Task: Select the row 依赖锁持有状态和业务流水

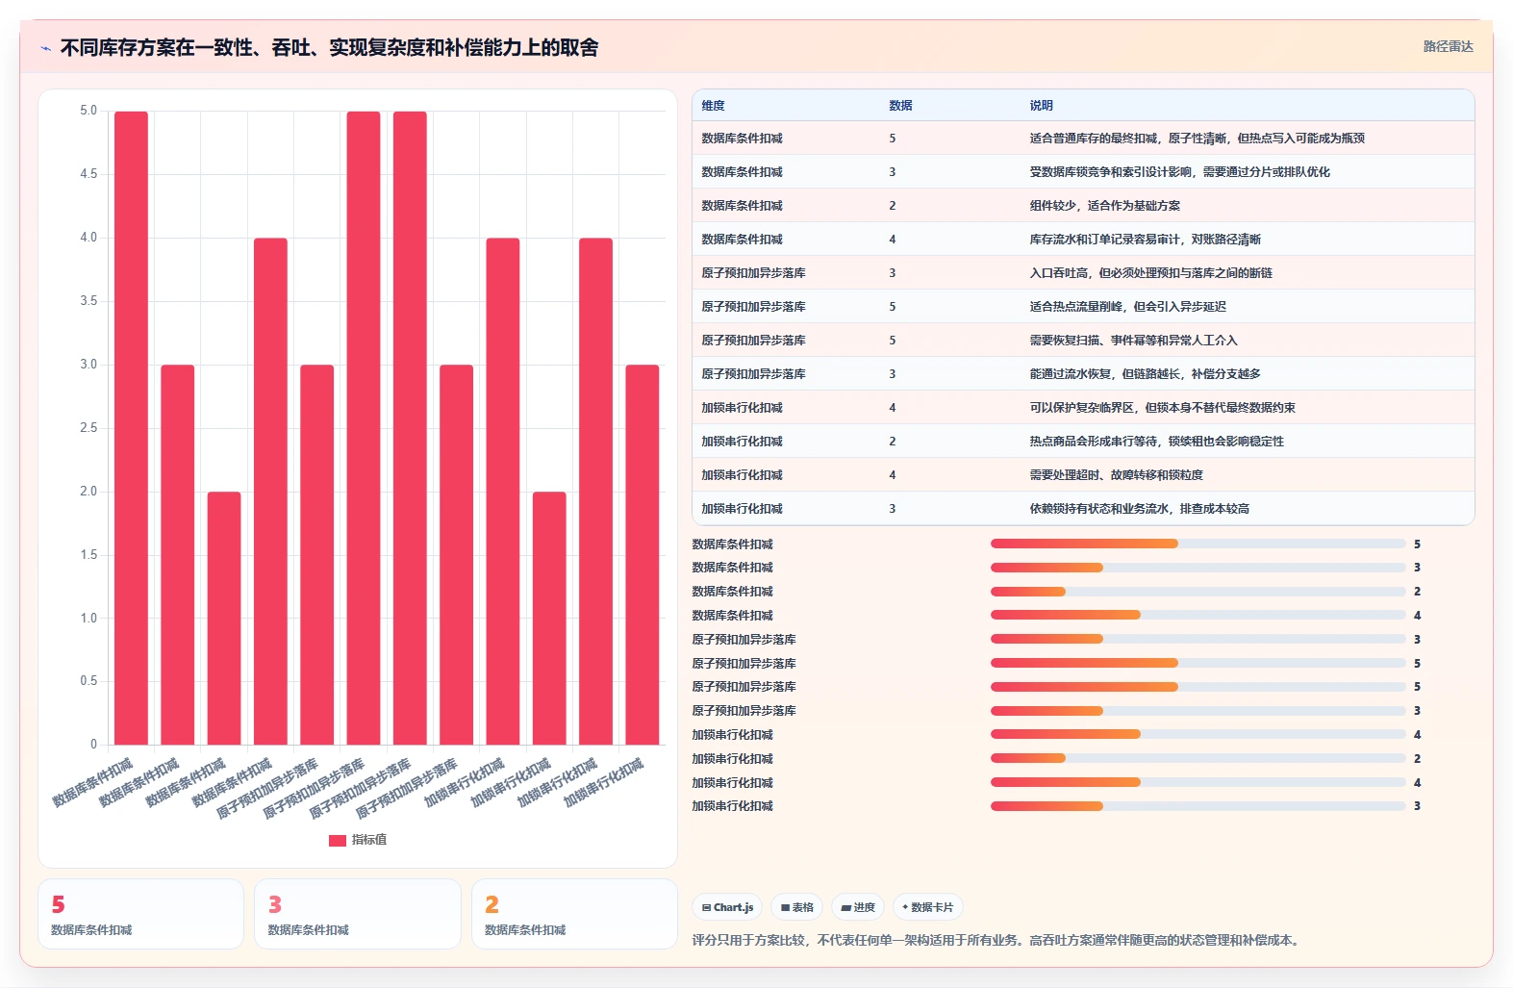Action: click(x=1083, y=509)
